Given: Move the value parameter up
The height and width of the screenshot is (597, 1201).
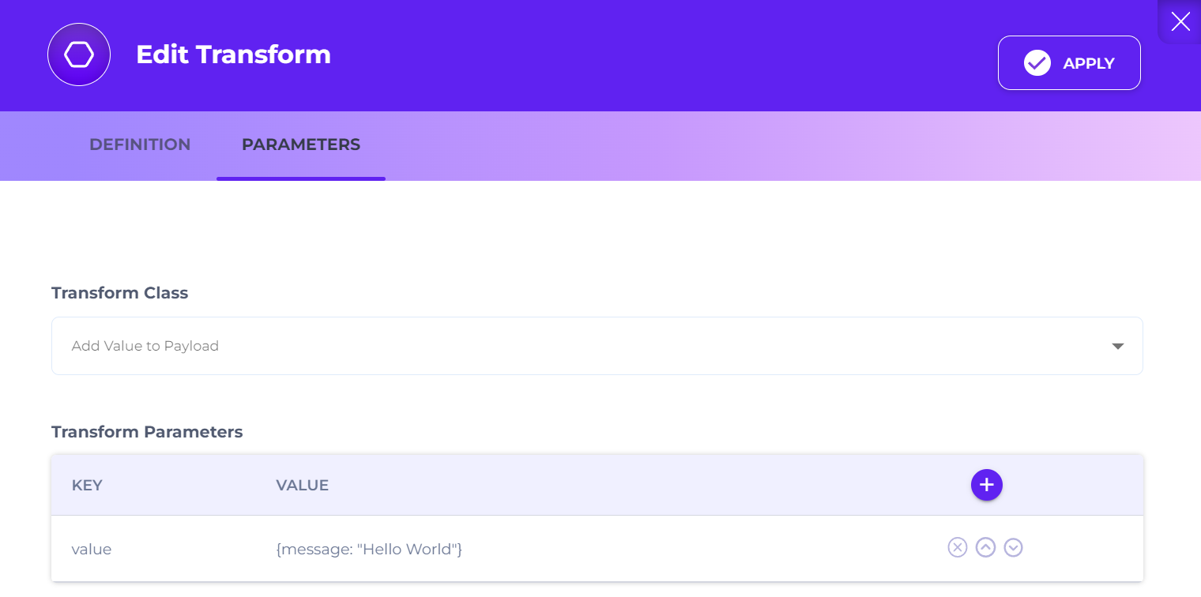Looking at the screenshot, I should point(985,547).
